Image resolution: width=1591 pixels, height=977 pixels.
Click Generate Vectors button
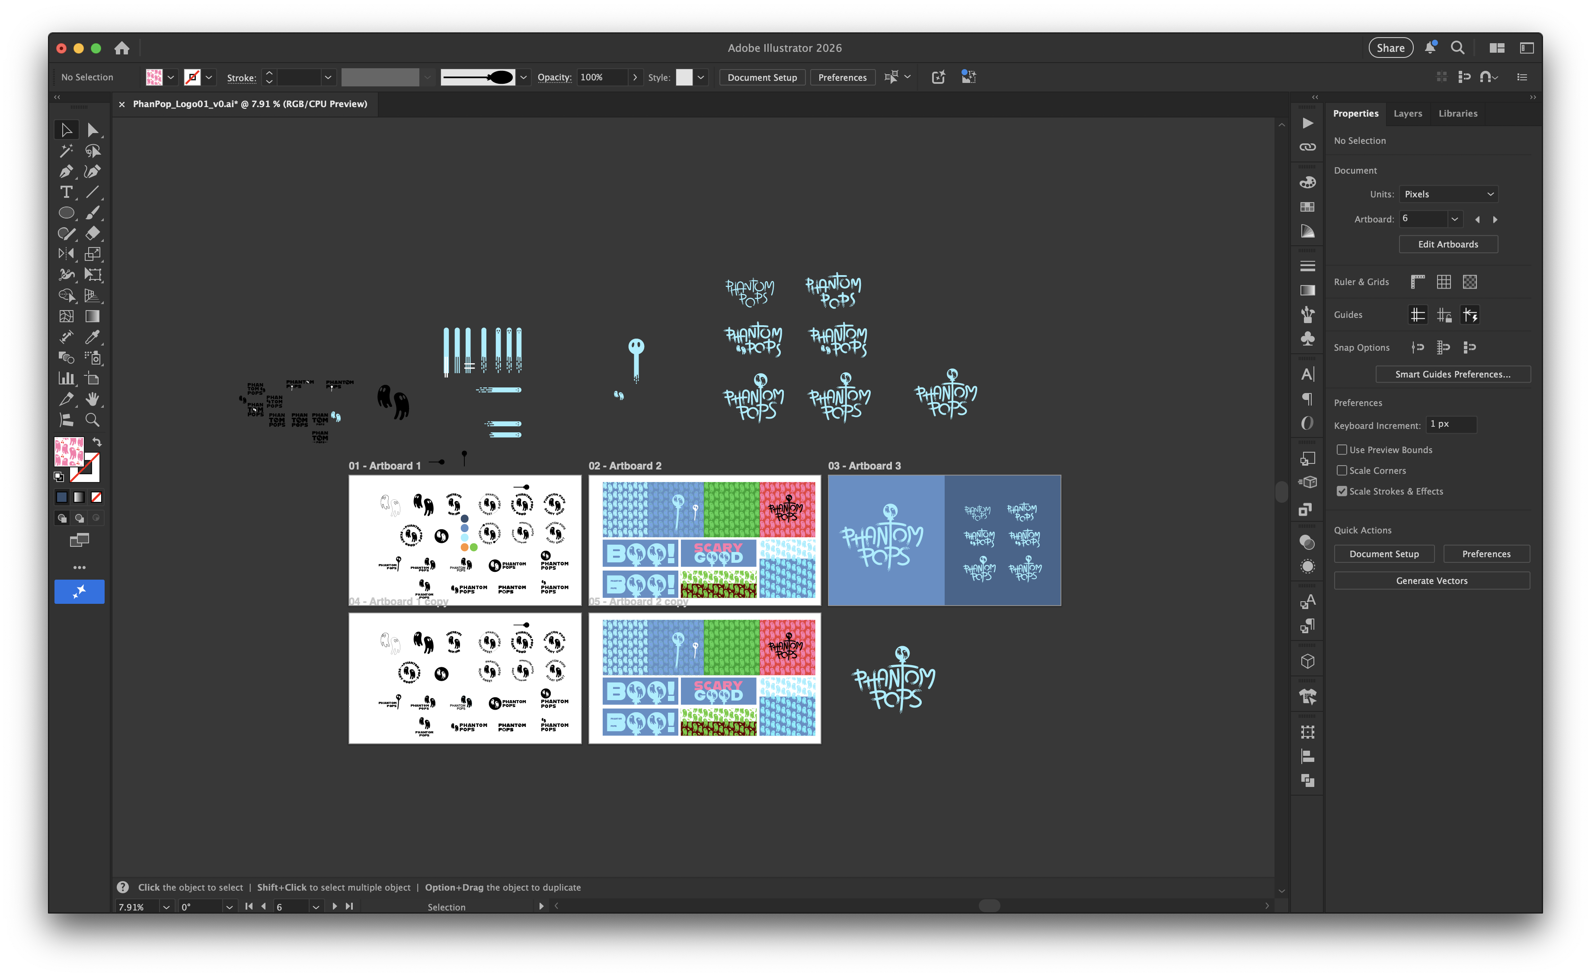[1431, 580]
